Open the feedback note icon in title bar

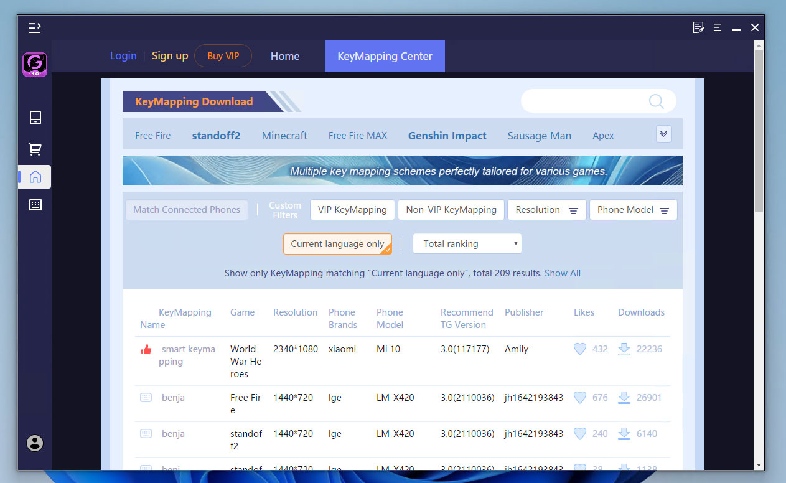pyautogui.click(x=698, y=27)
